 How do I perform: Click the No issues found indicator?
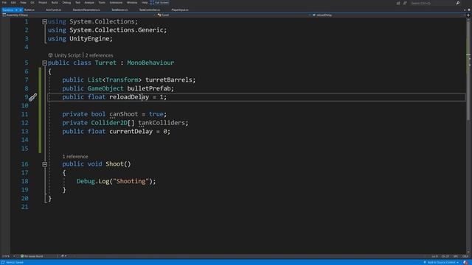[32, 256]
